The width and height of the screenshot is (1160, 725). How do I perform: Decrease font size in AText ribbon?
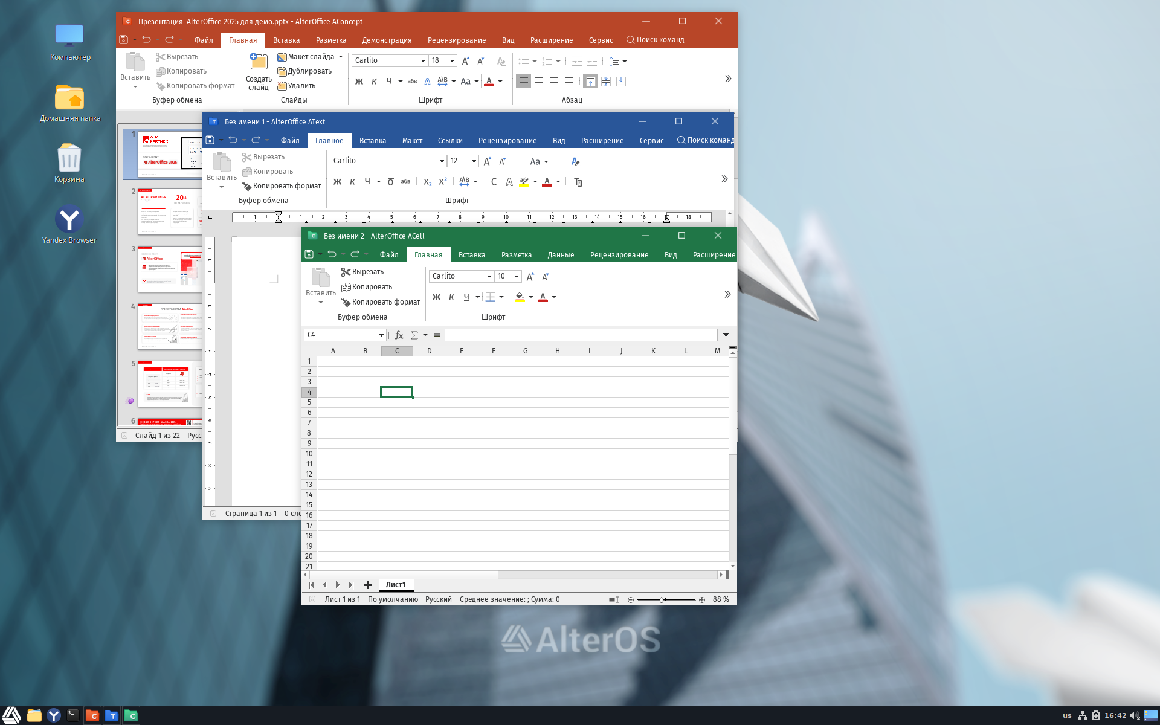click(x=502, y=161)
